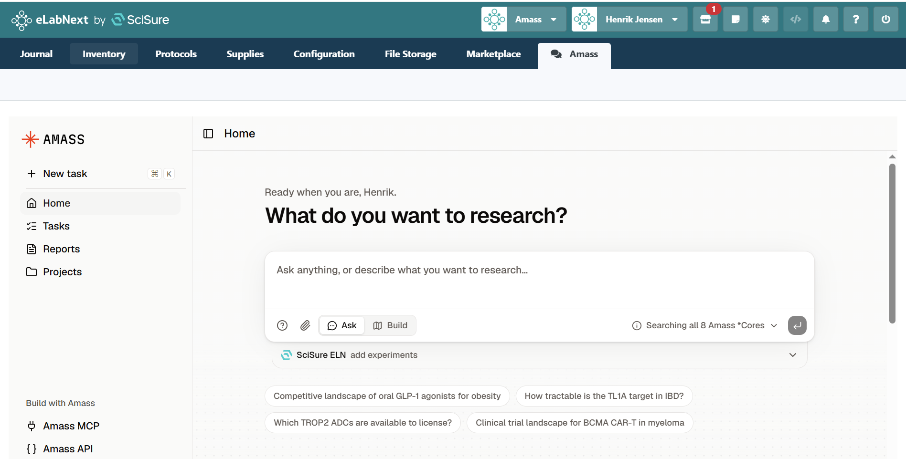
Task: Go to the Protocols tab
Action: click(x=176, y=54)
